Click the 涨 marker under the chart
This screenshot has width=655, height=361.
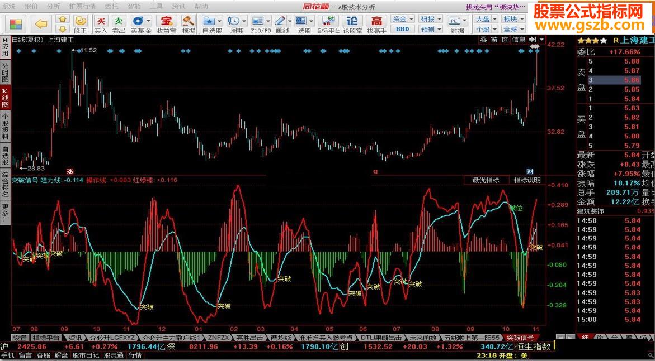[70, 171]
